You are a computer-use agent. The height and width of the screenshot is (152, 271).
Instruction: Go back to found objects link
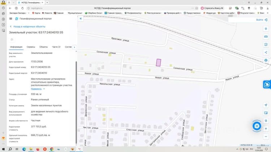(28, 27)
